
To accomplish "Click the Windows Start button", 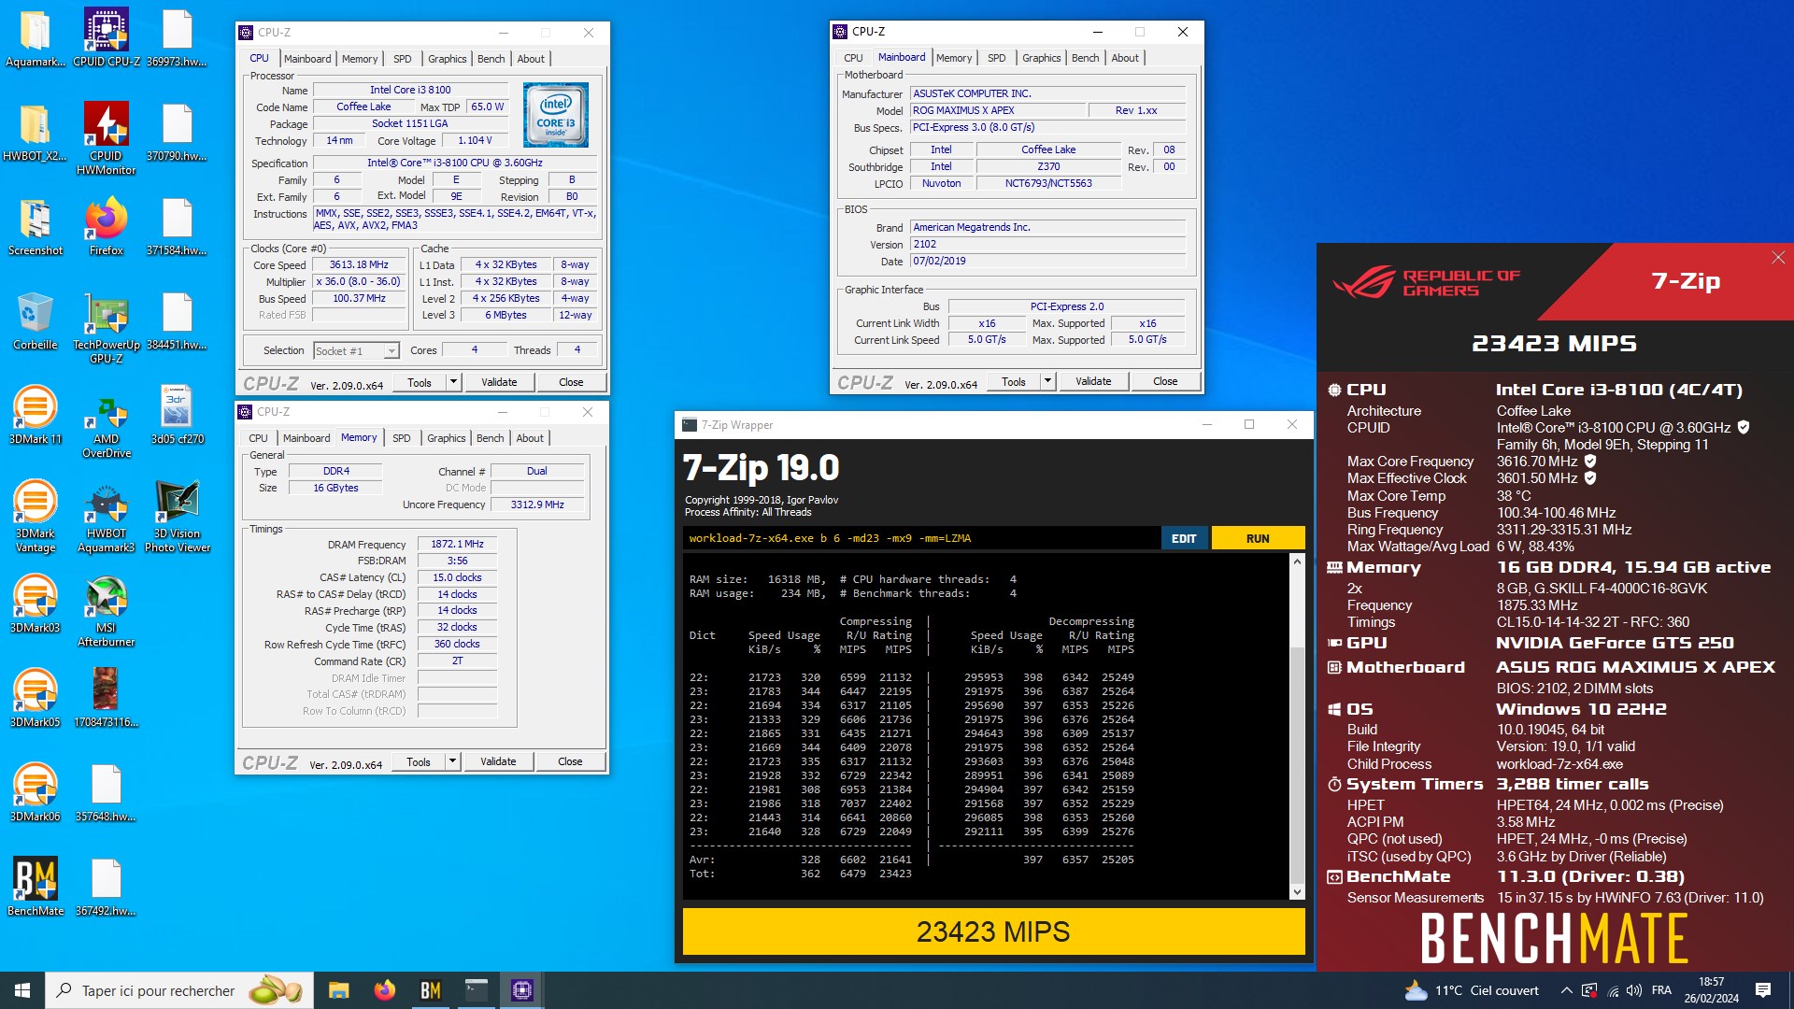I will (22, 990).
